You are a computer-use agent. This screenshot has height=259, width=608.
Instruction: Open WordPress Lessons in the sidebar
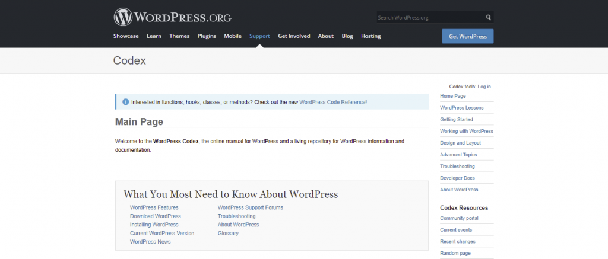click(x=462, y=108)
